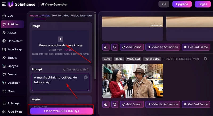Open the Lipsync tool in sidebar
This screenshot has height=116, width=213.
pyautogui.click(x=12, y=66)
